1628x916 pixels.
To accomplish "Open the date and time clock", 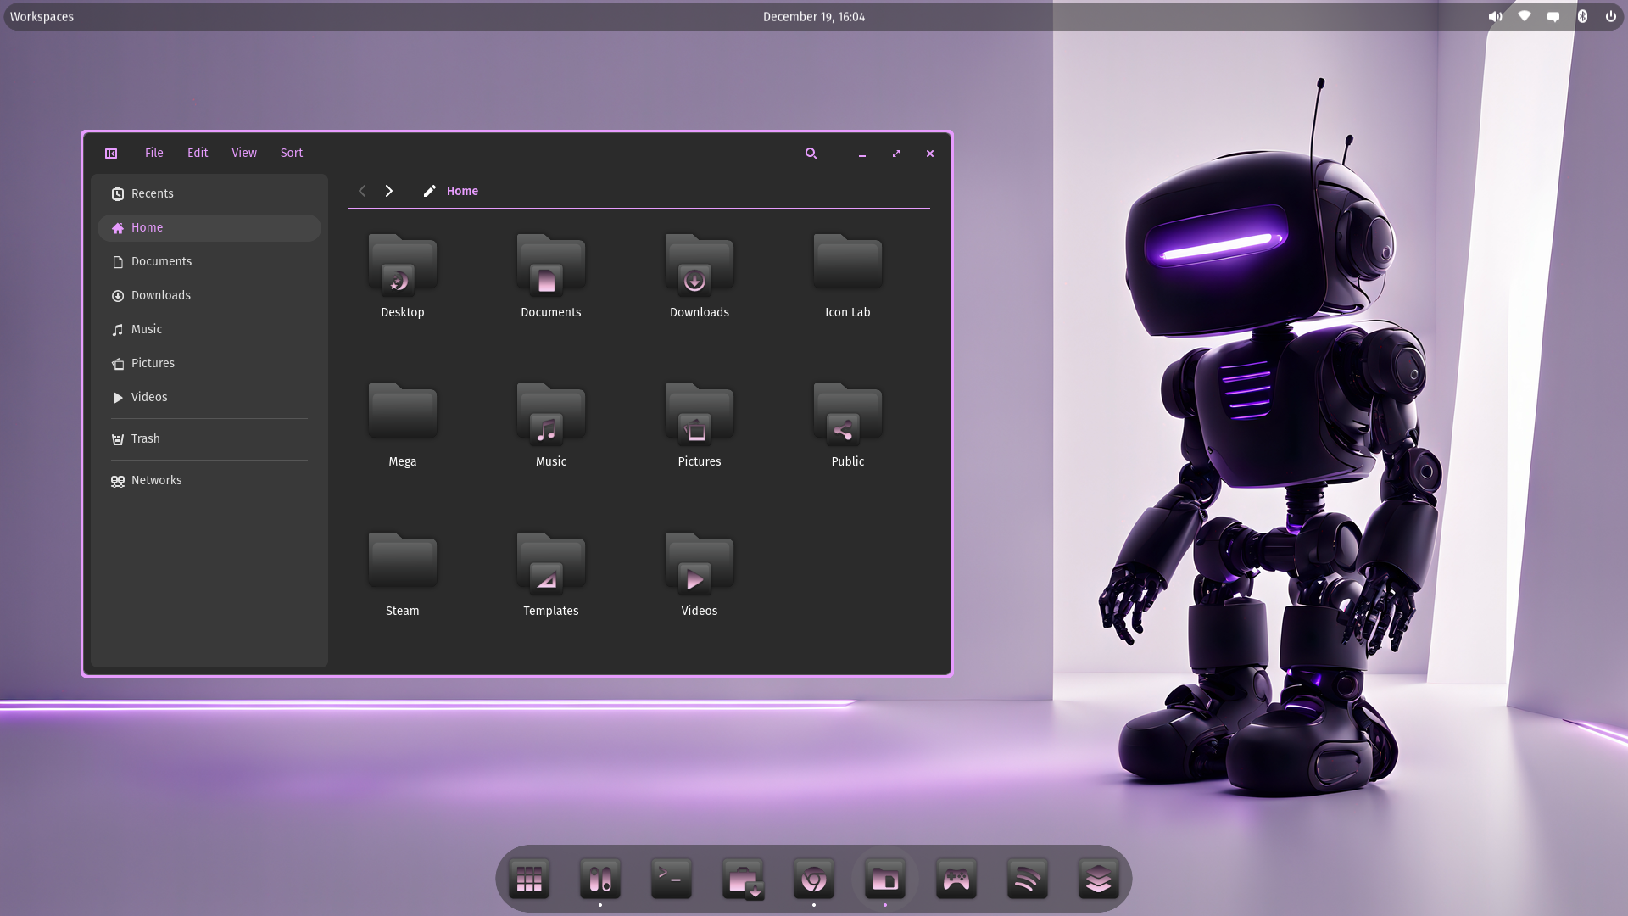I will (x=814, y=16).
